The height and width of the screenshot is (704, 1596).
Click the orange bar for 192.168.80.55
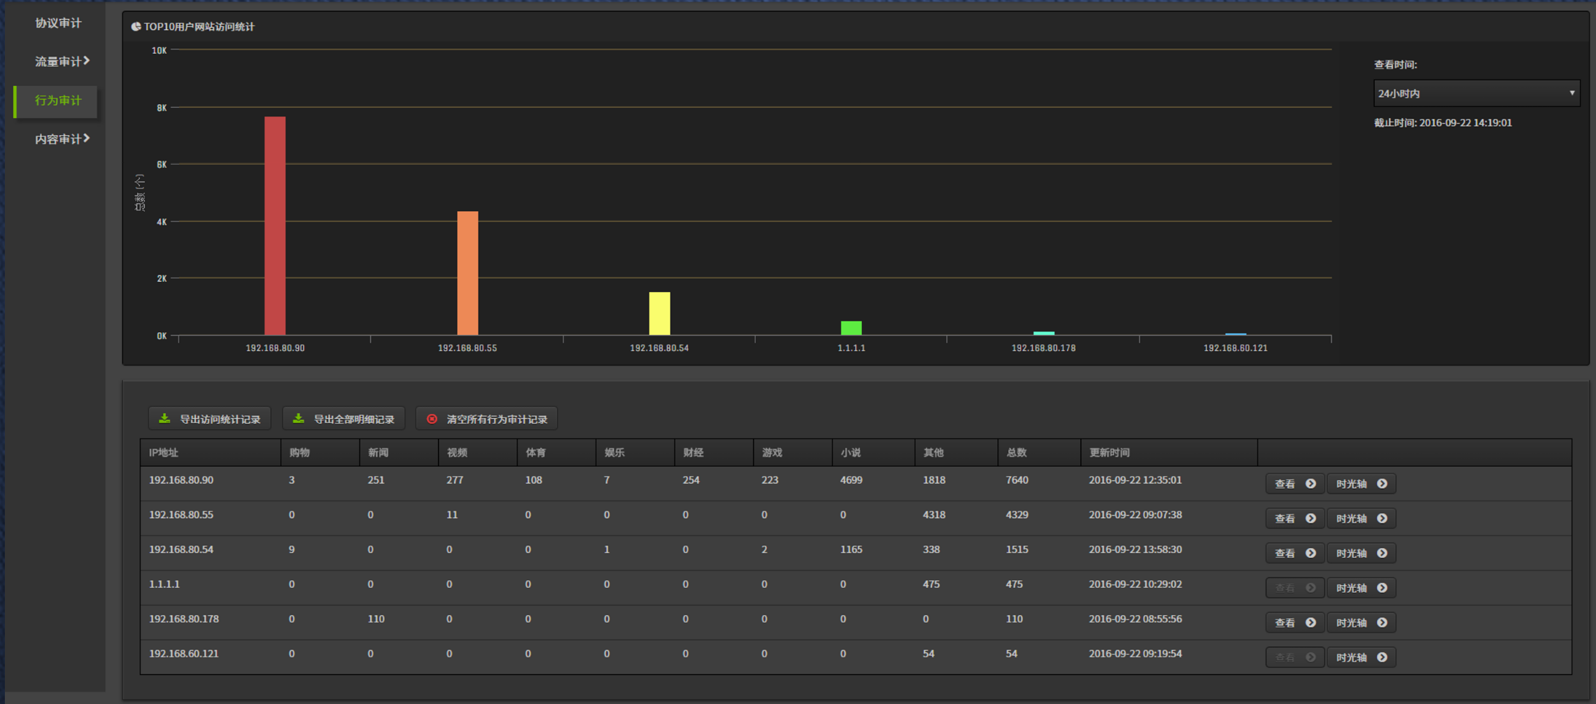pyautogui.click(x=467, y=273)
